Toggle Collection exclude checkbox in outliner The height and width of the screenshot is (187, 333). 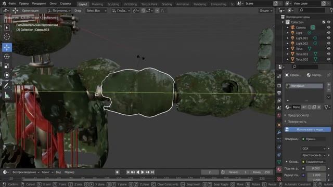(324, 22)
